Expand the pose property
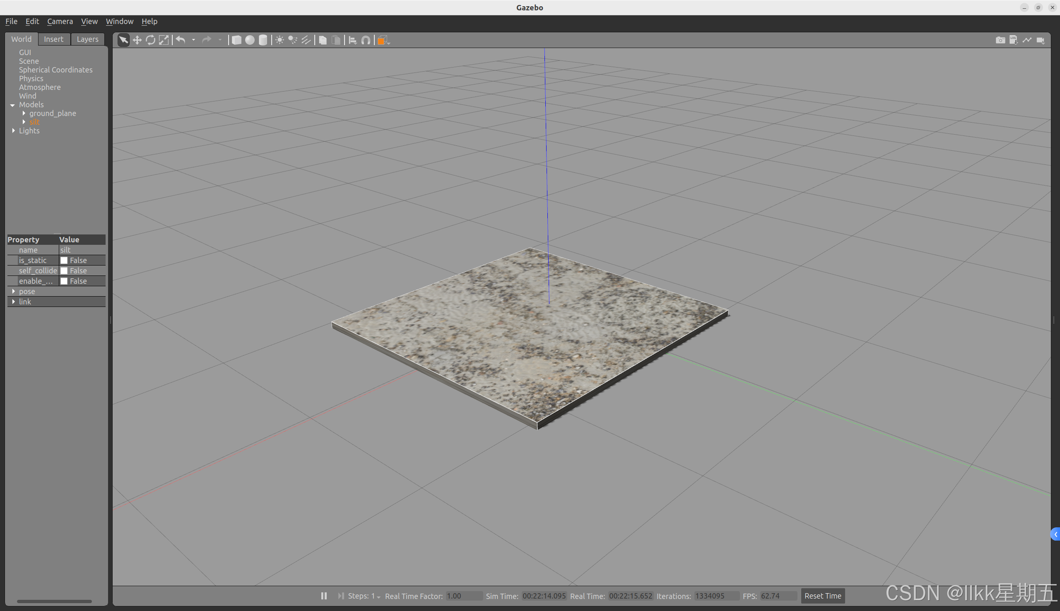 click(13, 291)
